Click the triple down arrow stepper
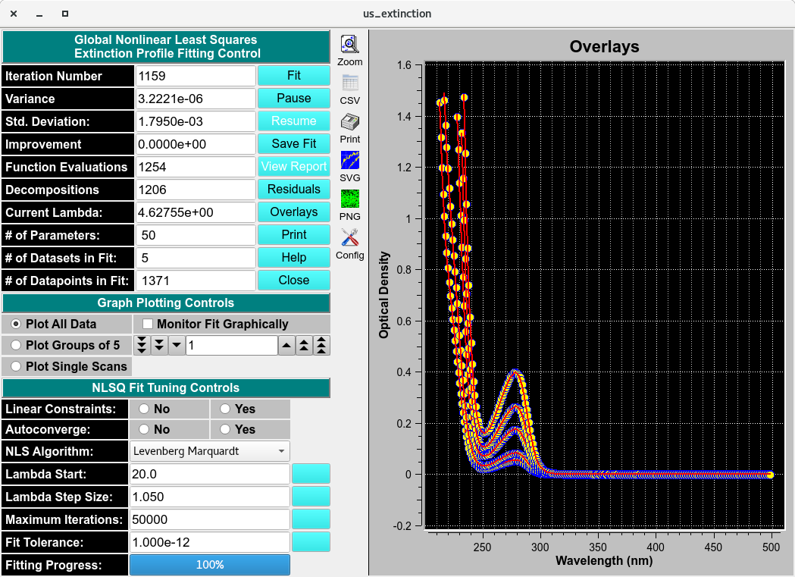The width and height of the screenshot is (795, 577). click(142, 346)
